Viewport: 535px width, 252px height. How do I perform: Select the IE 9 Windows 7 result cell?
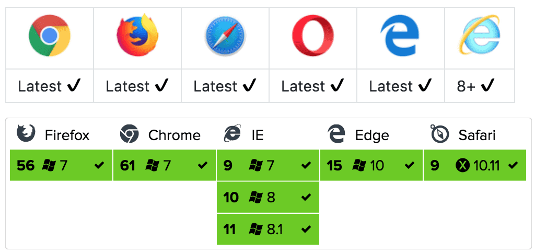[268, 165]
